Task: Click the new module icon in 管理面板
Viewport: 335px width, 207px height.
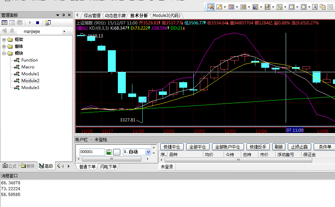Action: 48,23
